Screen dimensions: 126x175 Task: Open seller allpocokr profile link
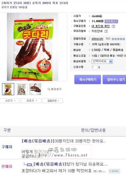click(x=97, y=39)
